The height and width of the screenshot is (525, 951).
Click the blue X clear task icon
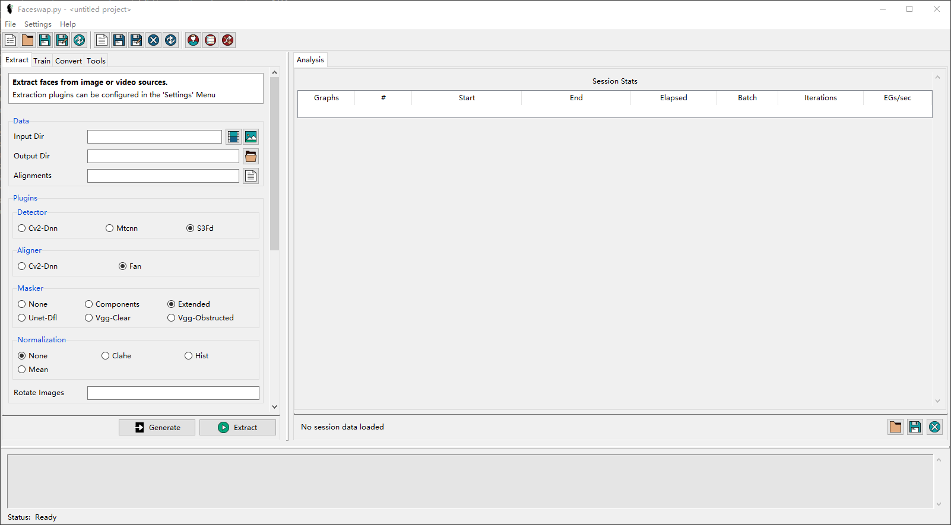click(x=154, y=40)
